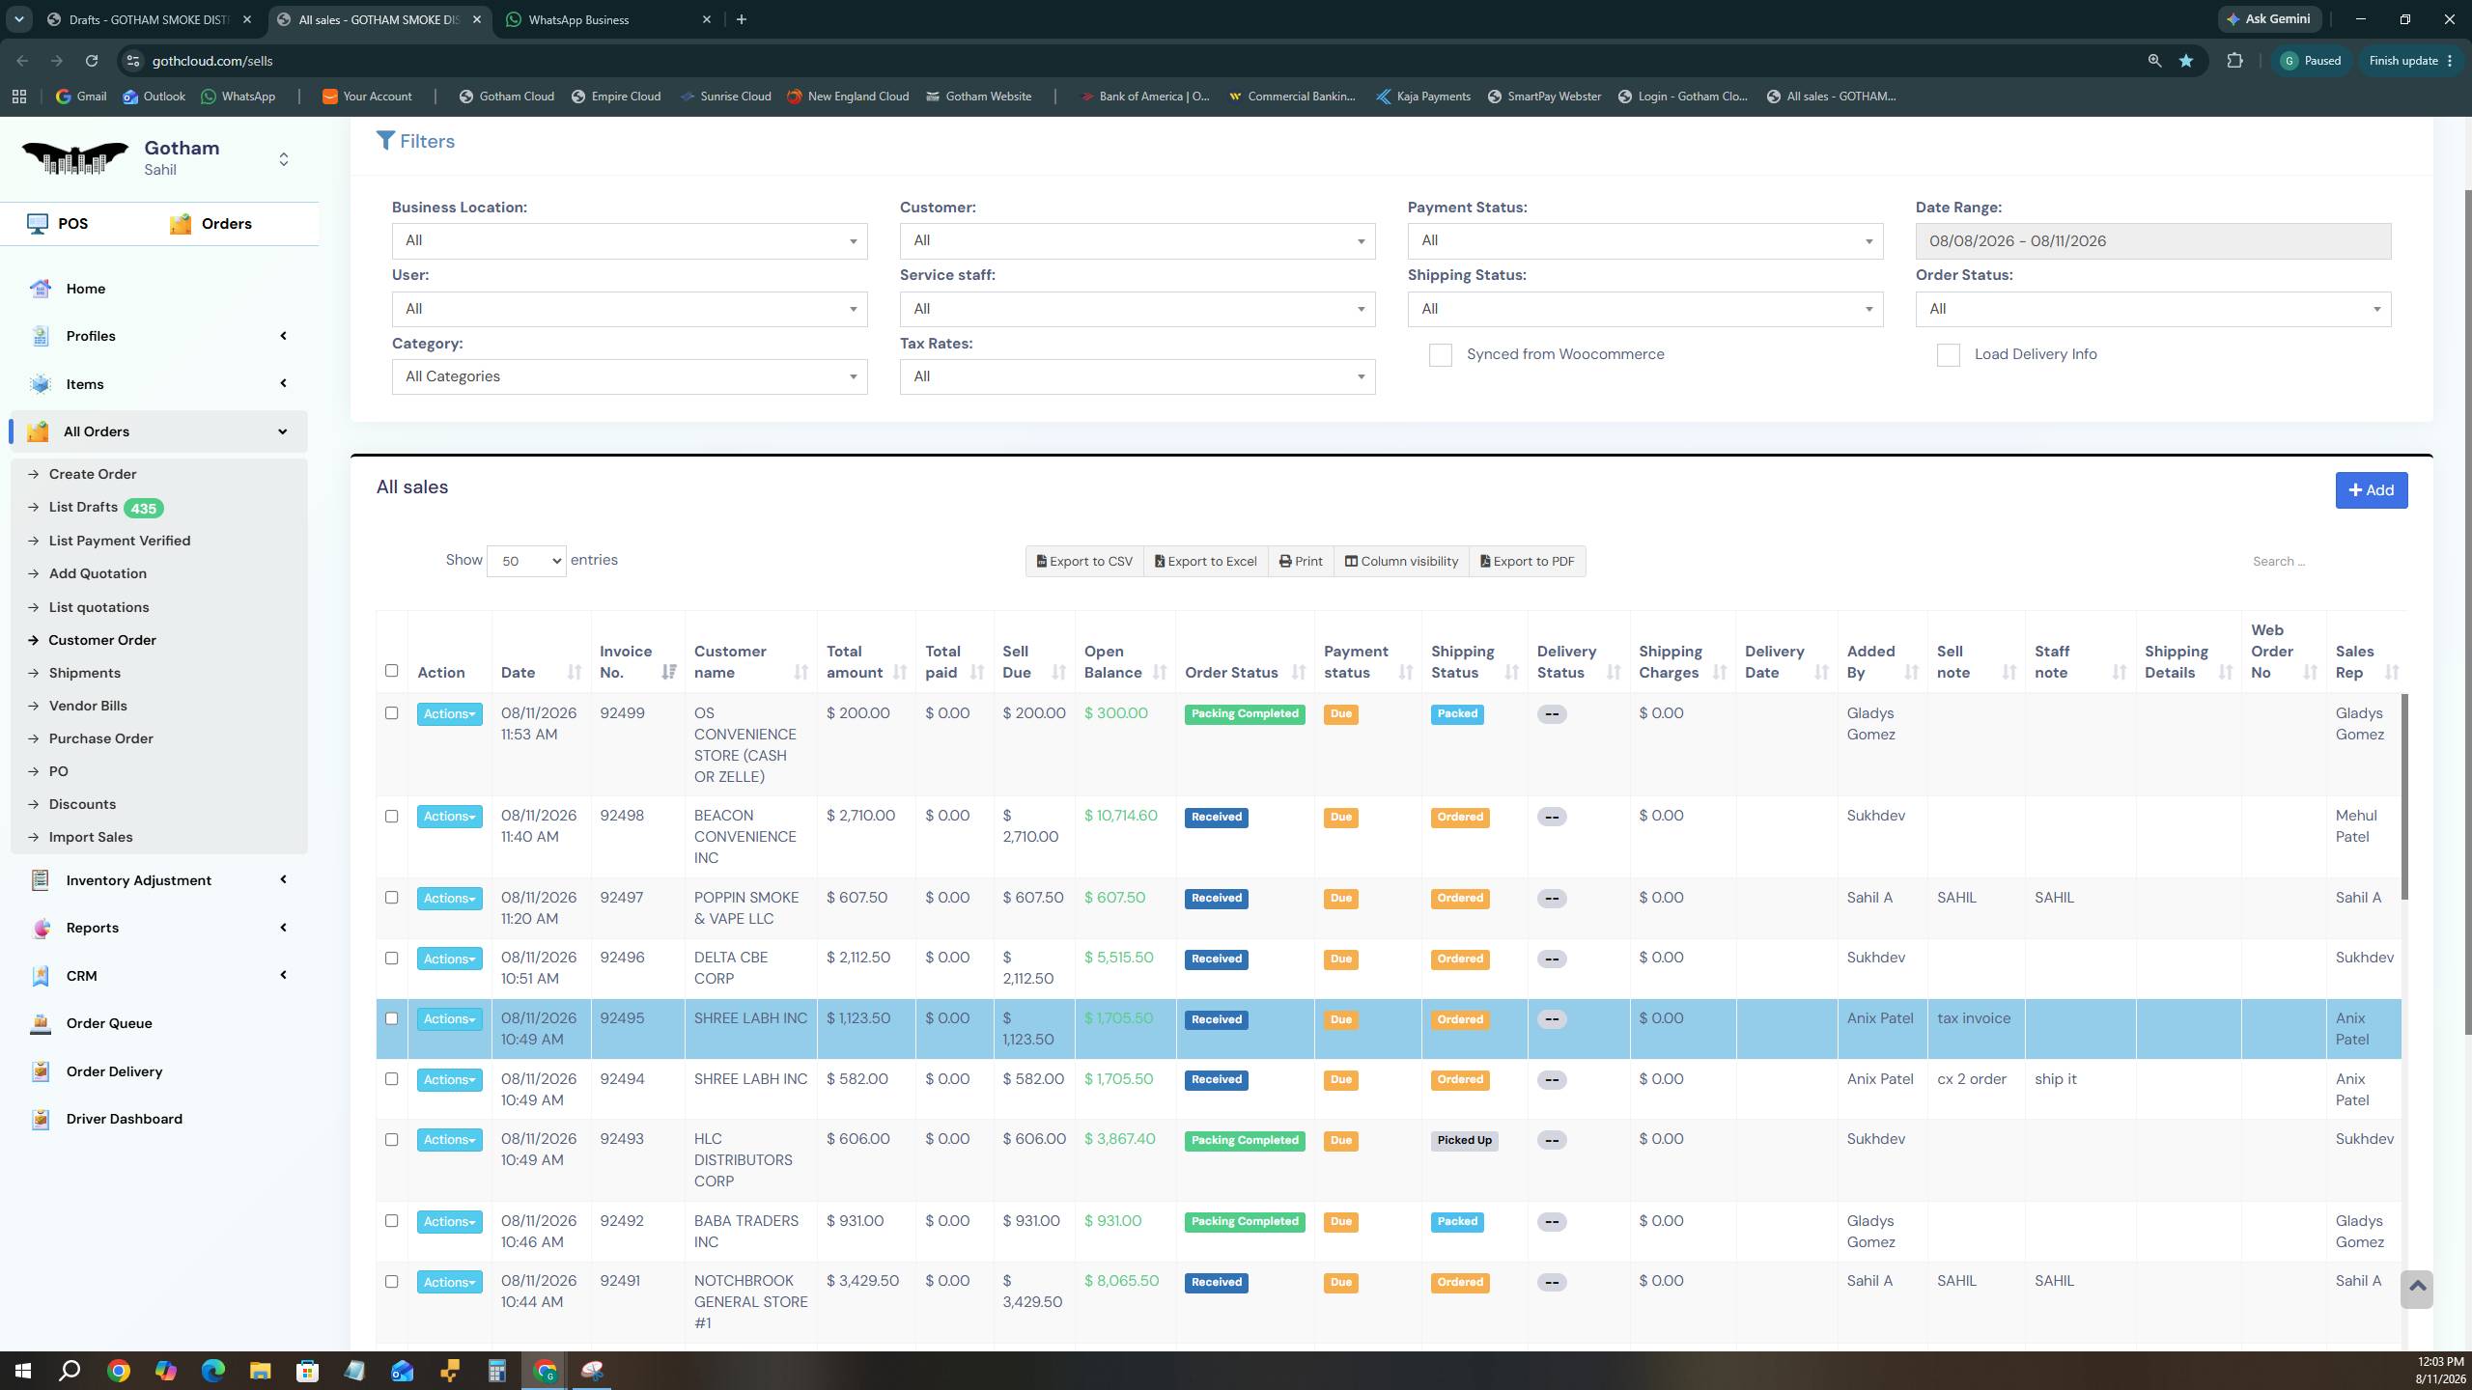Click the Driver Dashboard icon
This screenshot has height=1390, width=2472.
41,1119
